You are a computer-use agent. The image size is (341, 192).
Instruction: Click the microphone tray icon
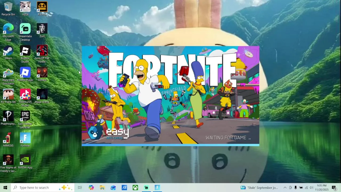coord(295,187)
